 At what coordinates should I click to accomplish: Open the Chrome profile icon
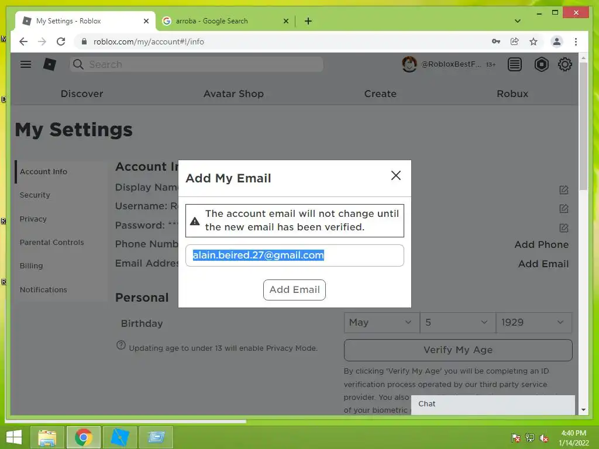click(x=557, y=42)
